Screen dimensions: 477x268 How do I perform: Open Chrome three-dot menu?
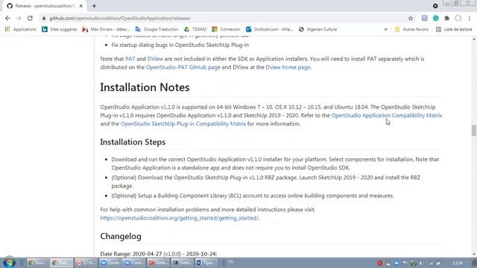[470, 18]
